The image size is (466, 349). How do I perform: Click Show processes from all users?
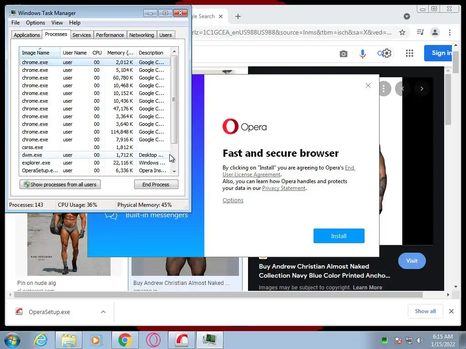(x=60, y=184)
